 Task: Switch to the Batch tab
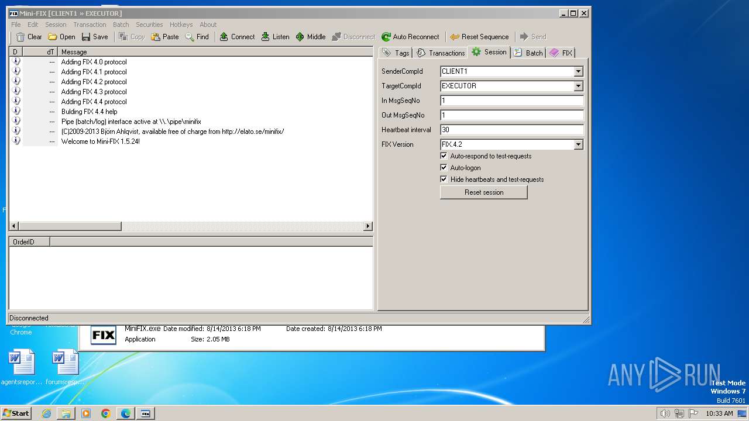pos(528,53)
